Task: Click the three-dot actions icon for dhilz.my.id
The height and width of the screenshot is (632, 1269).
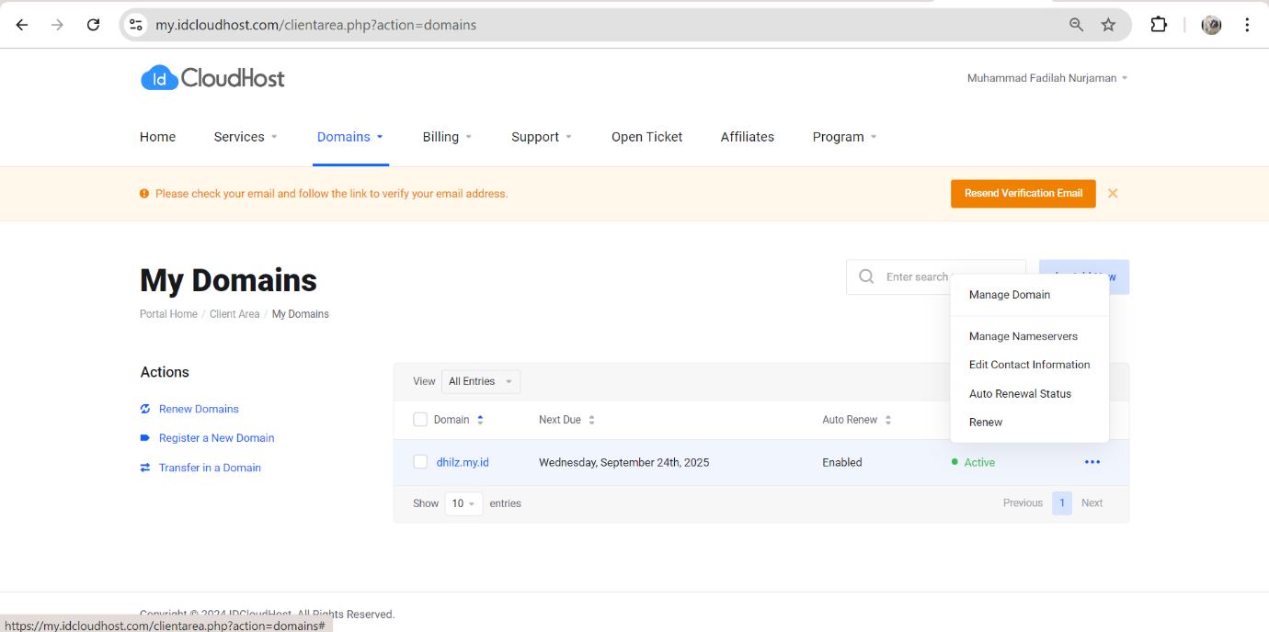Action: click(x=1092, y=462)
